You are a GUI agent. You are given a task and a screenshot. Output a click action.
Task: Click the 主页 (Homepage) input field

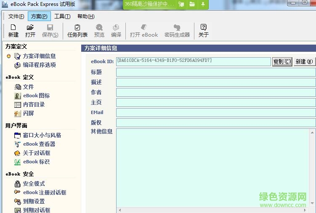click(216, 102)
